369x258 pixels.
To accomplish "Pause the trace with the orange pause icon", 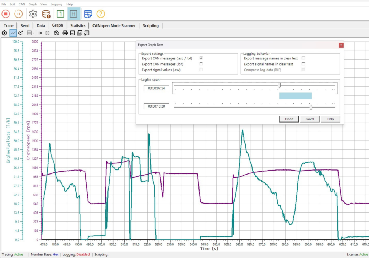I will pyautogui.click(x=18, y=14).
